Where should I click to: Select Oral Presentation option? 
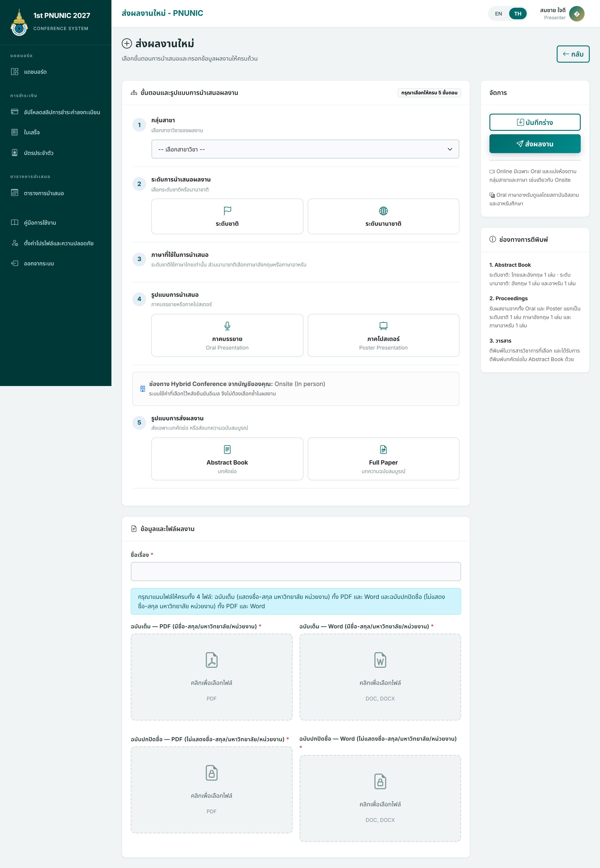click(x=227, y=335)
